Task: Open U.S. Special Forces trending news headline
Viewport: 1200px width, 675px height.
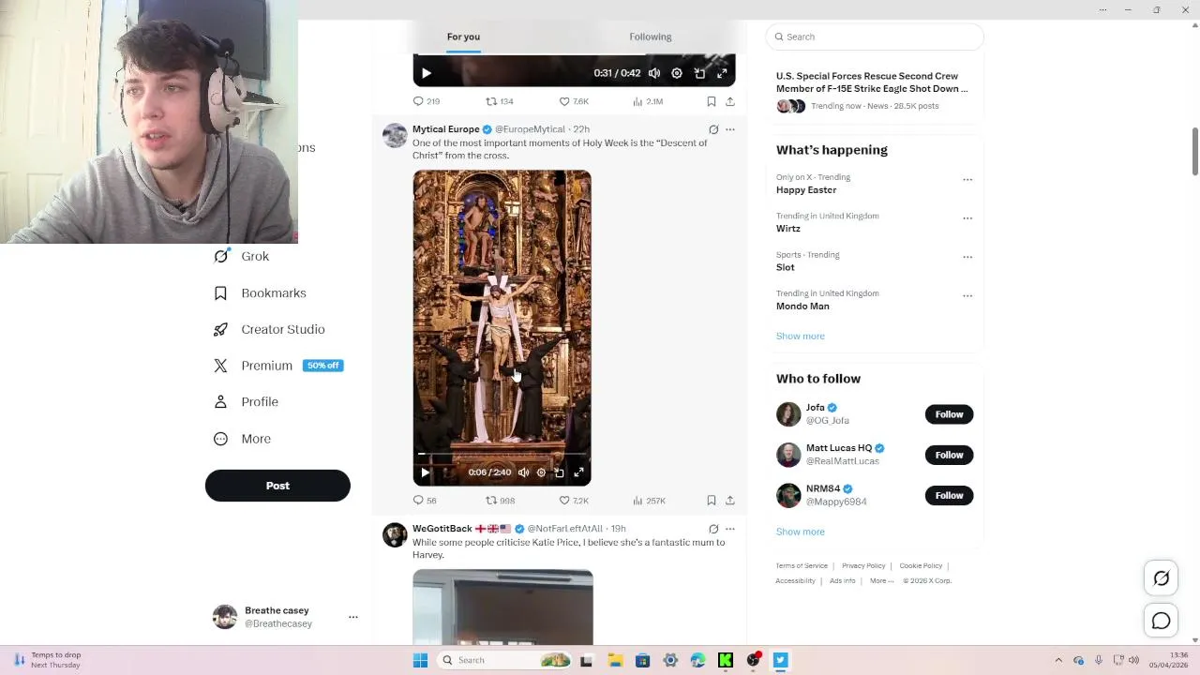Action: pyautogui.click(x=872, y=82)
